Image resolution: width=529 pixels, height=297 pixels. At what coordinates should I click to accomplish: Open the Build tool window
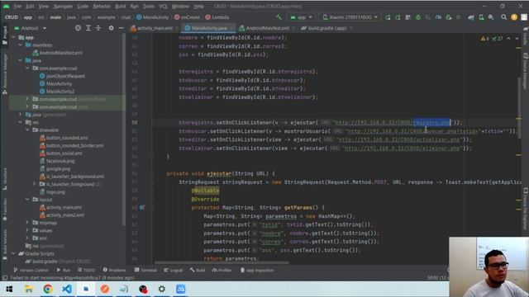(198, 270)
